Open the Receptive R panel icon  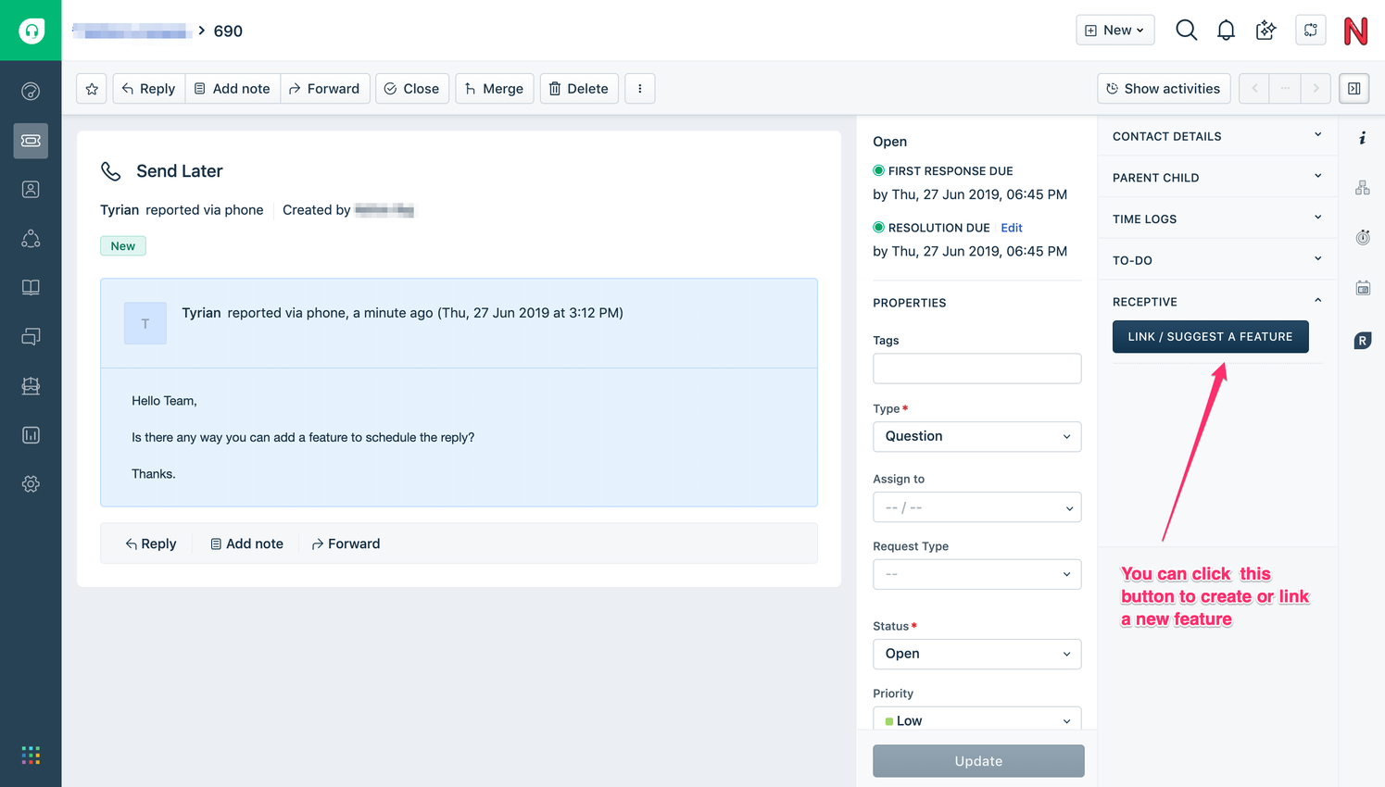click(x=1363, y=339)
